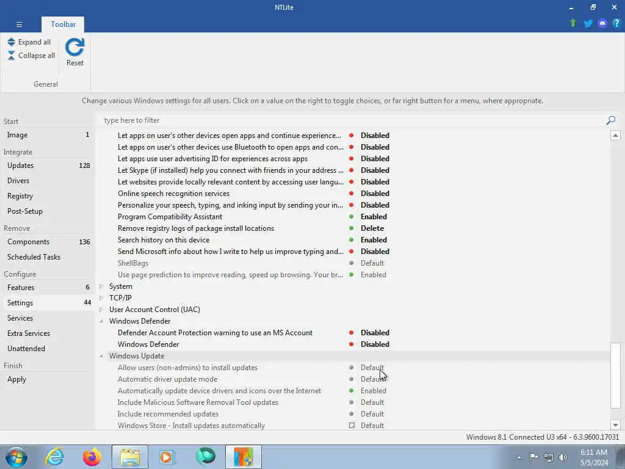Viewport: 625px width, 469px height.
Task: Open Extra Services page in sidebar
Action: [x=47, y=333]
